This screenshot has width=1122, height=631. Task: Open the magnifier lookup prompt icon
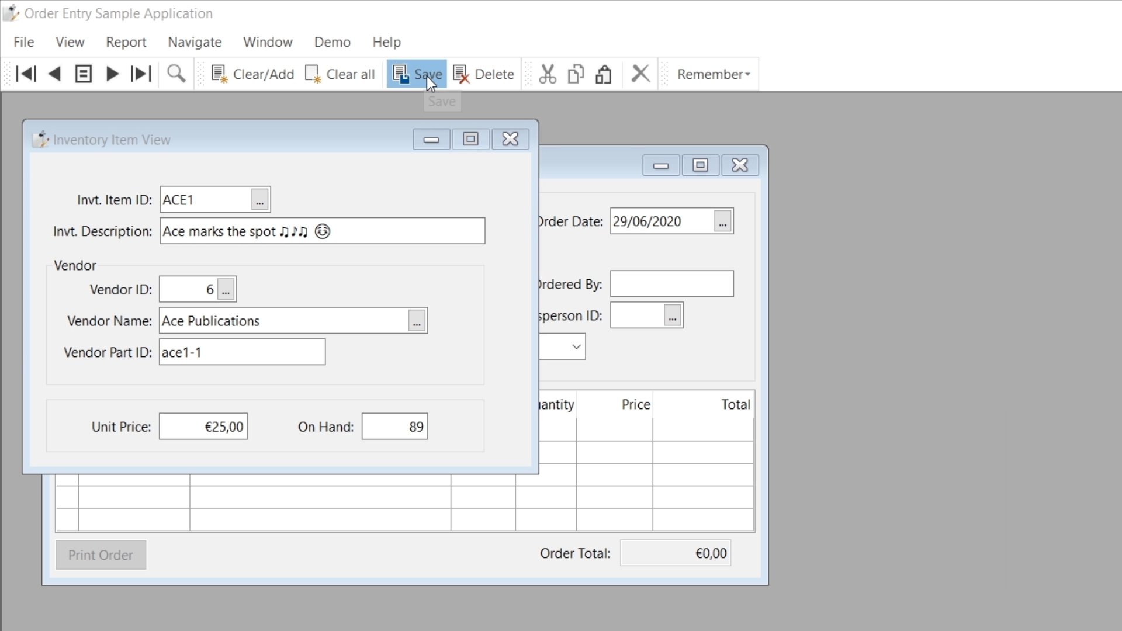click(x=176, y=74)
